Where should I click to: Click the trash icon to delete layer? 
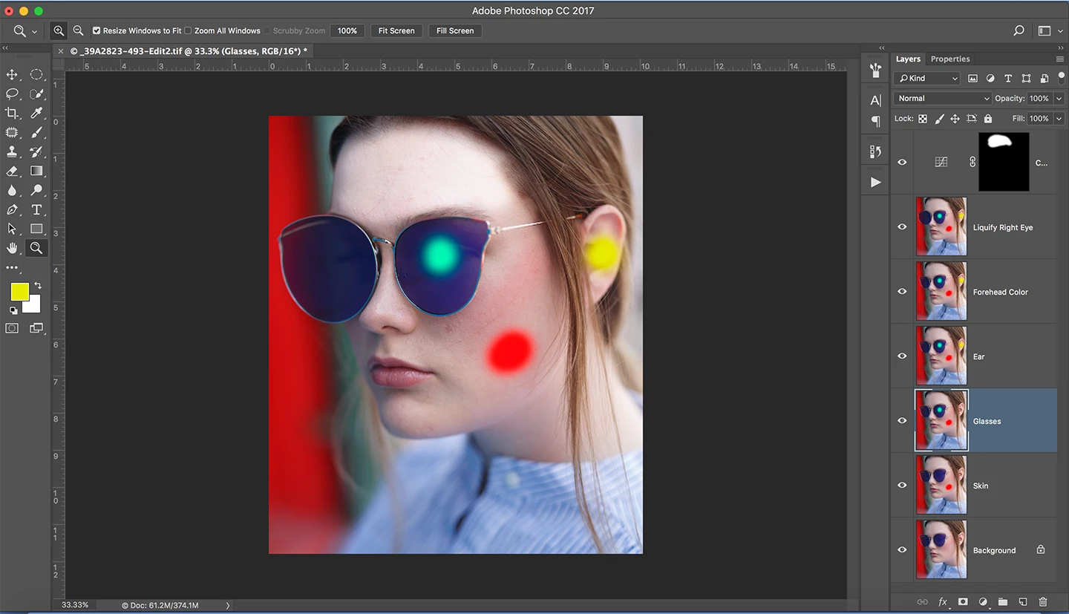1042,602
